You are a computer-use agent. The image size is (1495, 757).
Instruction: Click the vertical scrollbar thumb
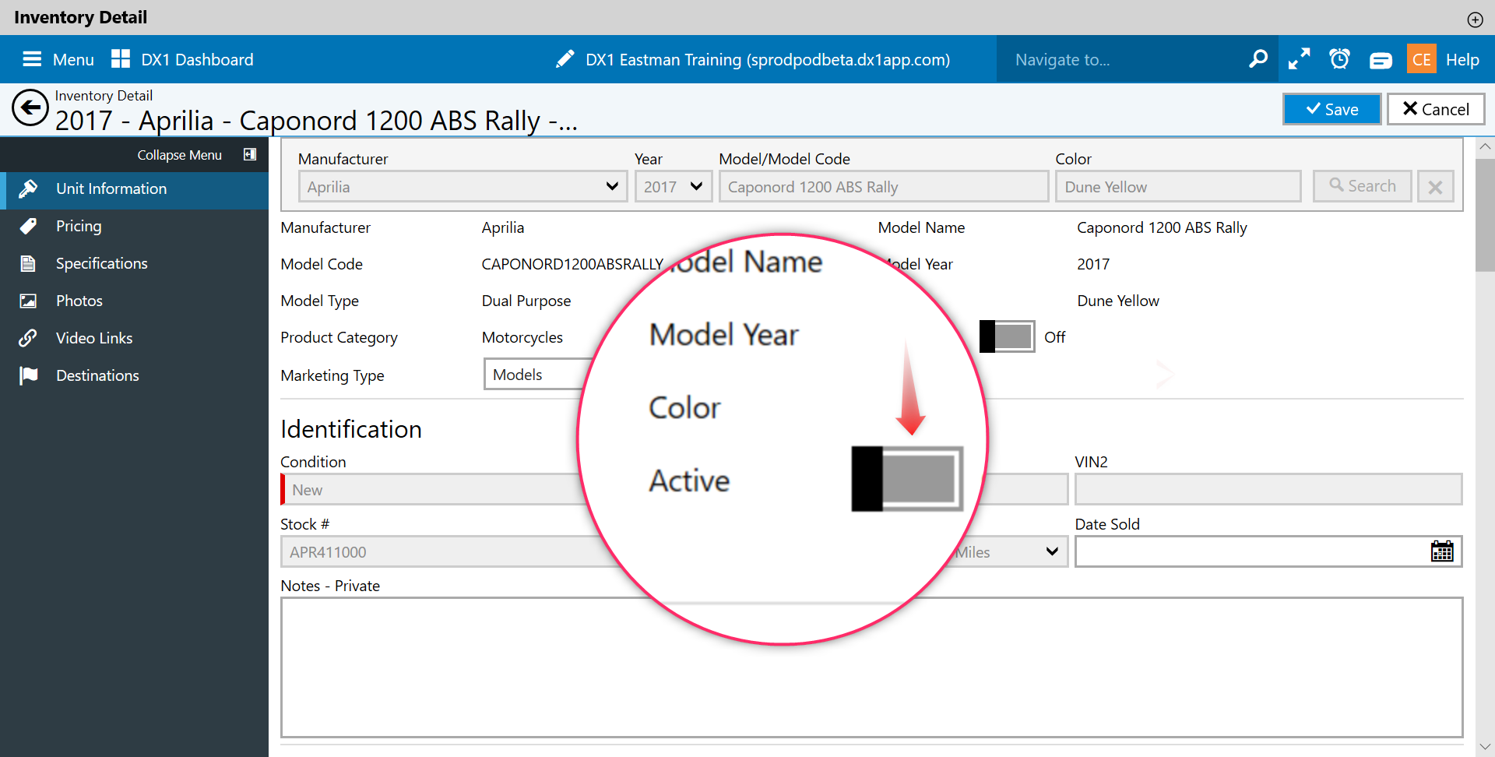1485,215
